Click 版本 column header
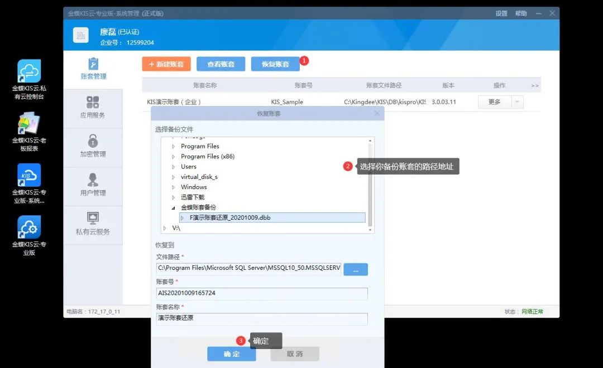The height and width of the screenshot is (368, 603). click(448, 85)
